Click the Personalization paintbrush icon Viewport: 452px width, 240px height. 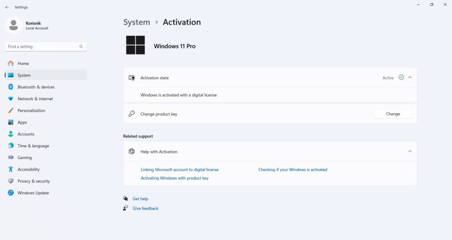[x=11, y=111]
